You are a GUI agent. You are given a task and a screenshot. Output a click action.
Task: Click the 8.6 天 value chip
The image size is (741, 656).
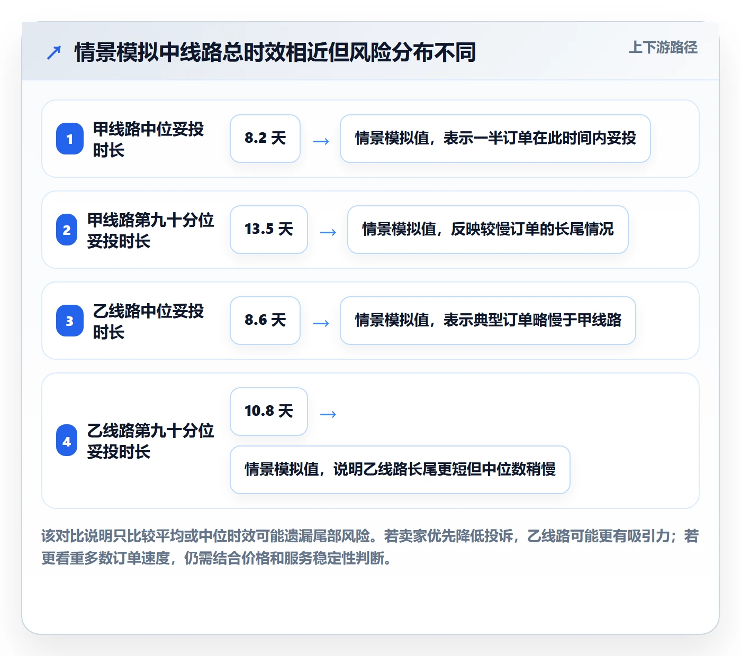tap(265, 321)
